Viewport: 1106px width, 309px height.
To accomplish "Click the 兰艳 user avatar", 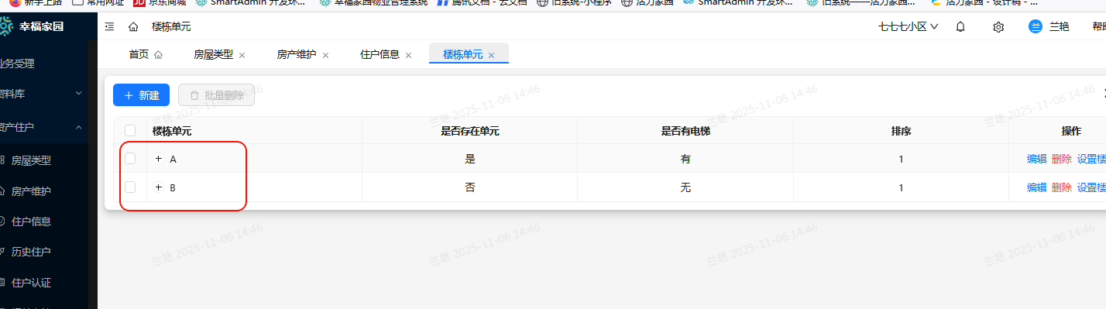I will point(1036,26).
